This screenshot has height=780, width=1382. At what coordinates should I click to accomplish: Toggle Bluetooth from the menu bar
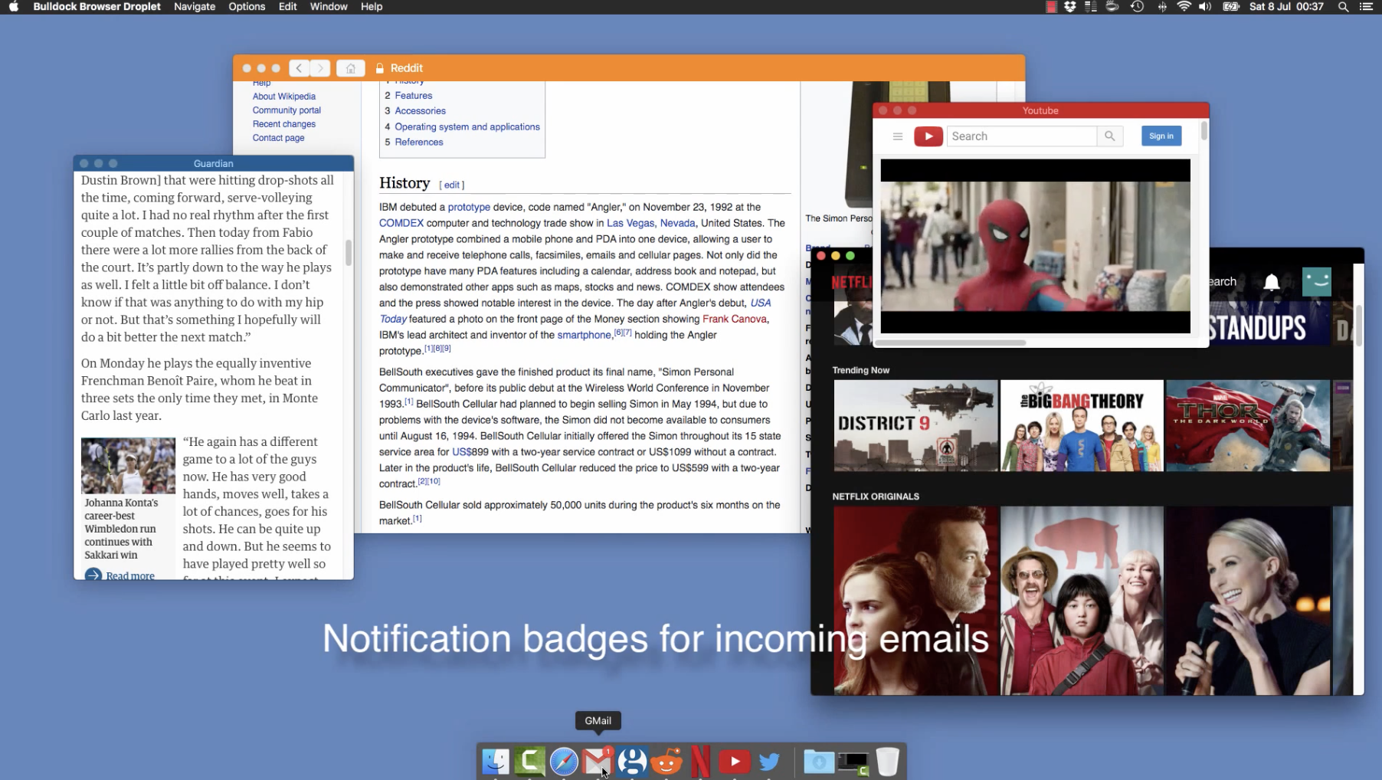(x=1163, y=7)
